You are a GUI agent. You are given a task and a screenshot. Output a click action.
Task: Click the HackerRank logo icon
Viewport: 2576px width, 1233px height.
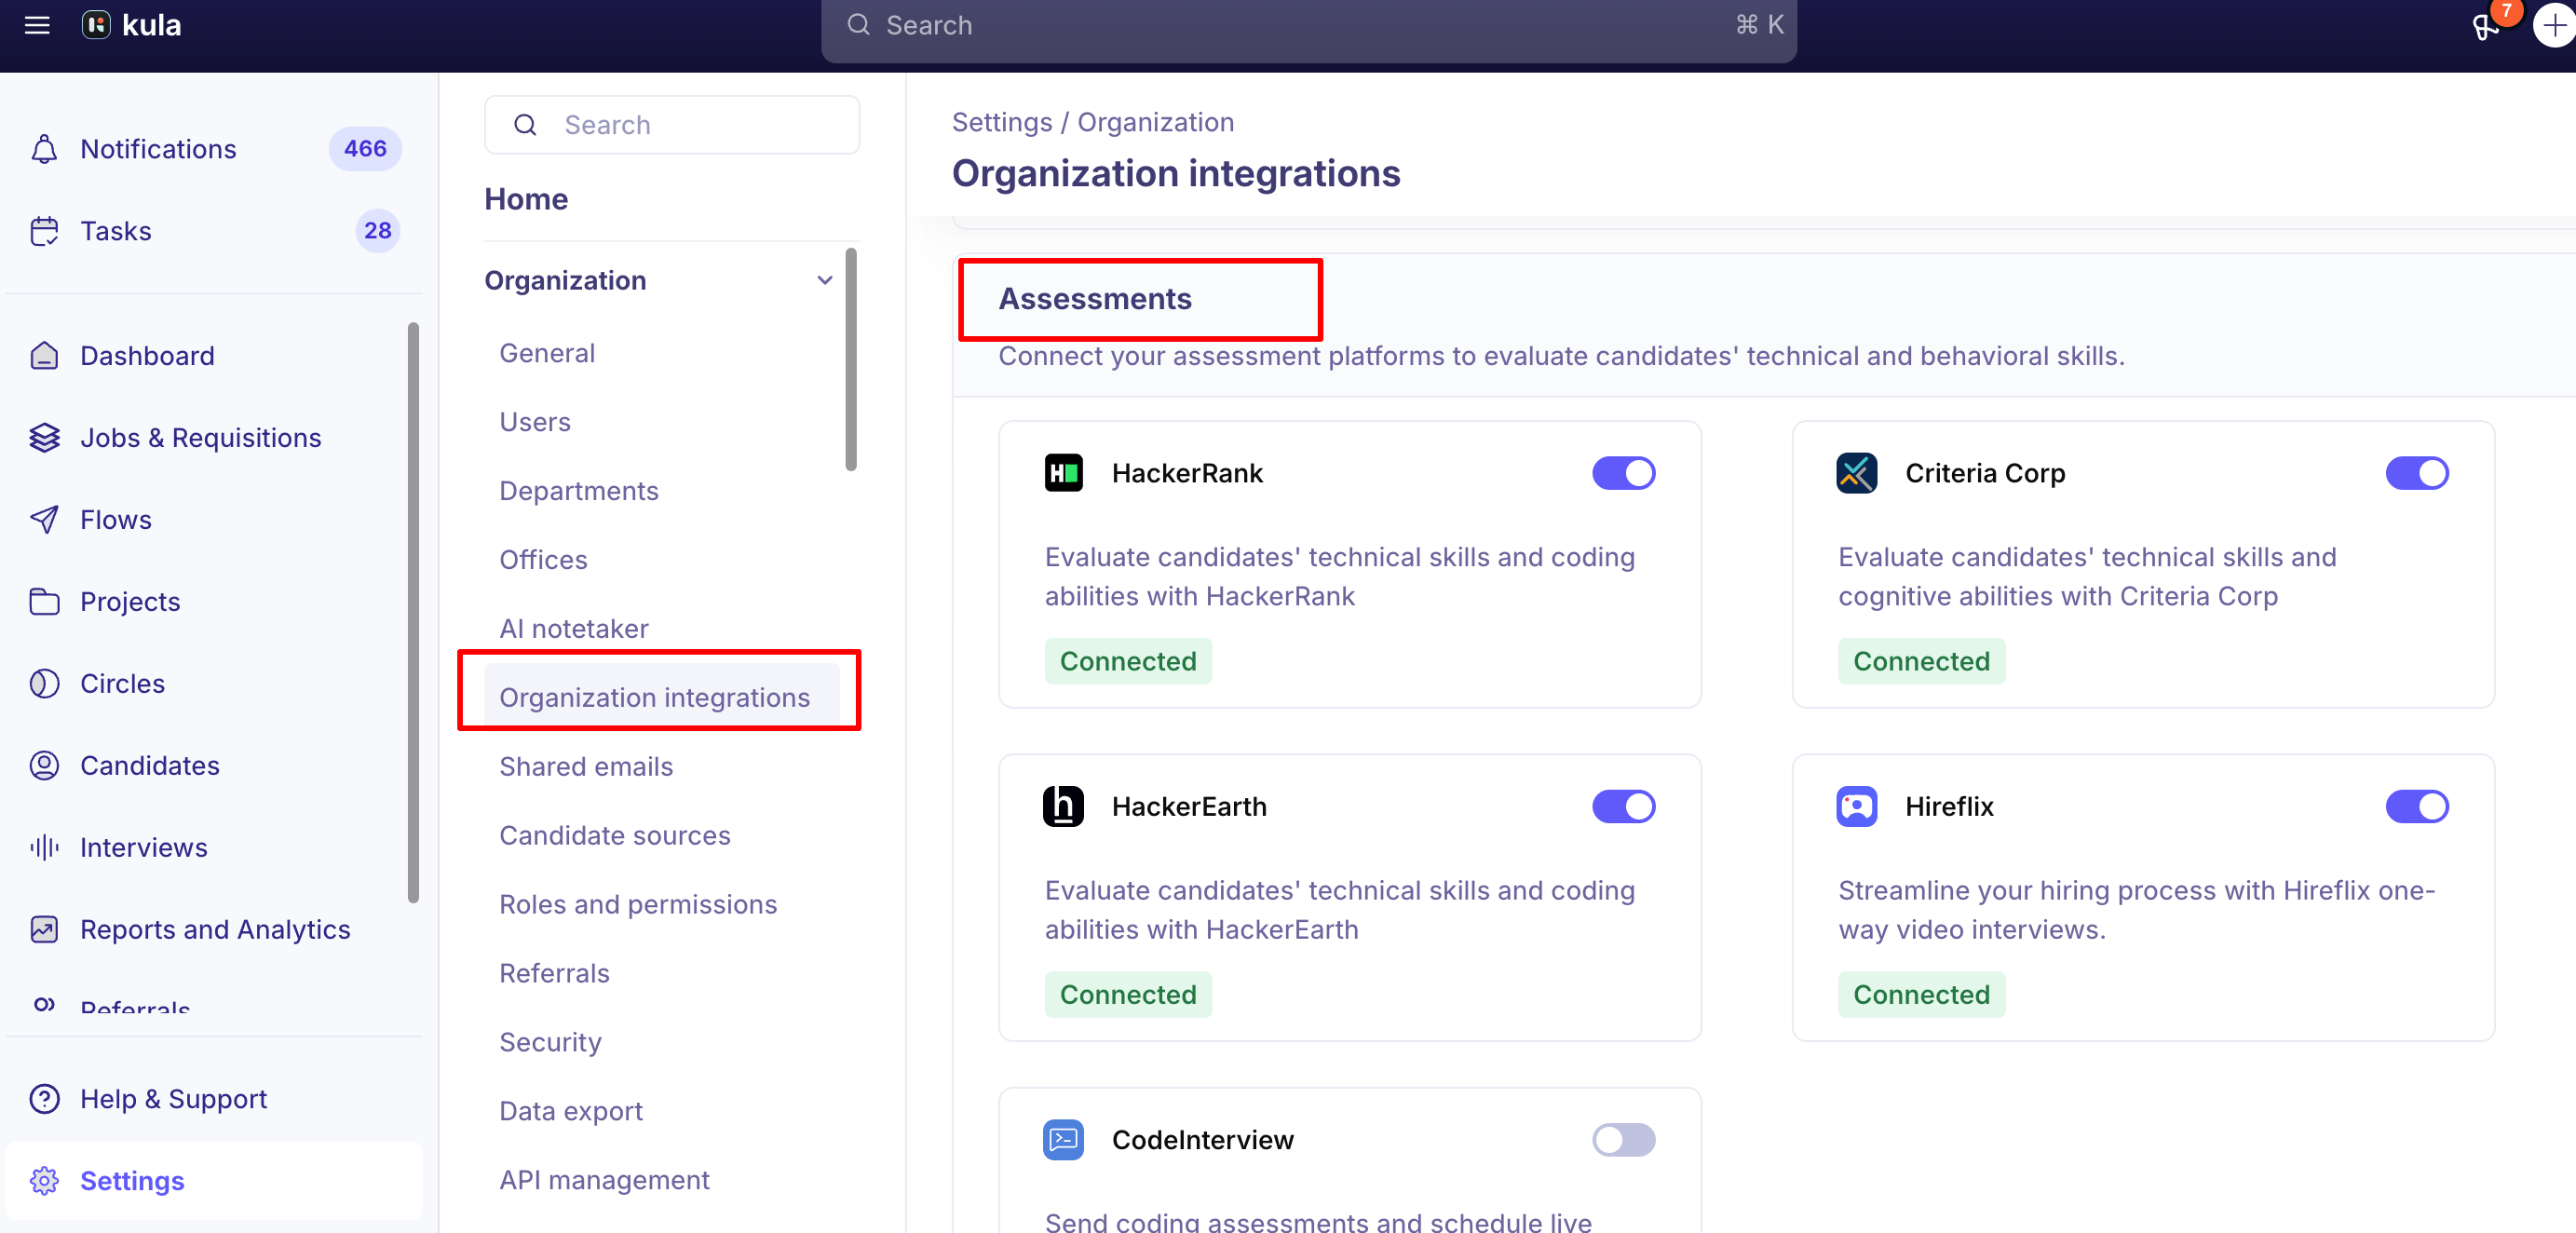click(1063, 473)
